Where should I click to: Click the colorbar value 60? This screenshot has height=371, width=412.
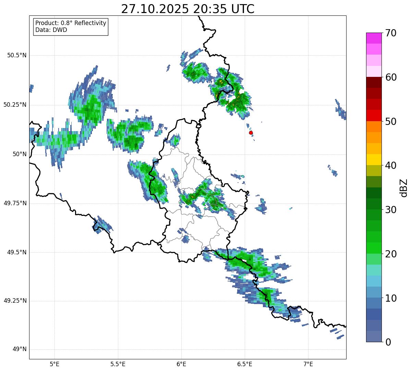[391, 77]
